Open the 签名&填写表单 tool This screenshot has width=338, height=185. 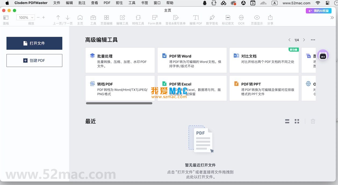pyautogui.click(x=176, y=17)
